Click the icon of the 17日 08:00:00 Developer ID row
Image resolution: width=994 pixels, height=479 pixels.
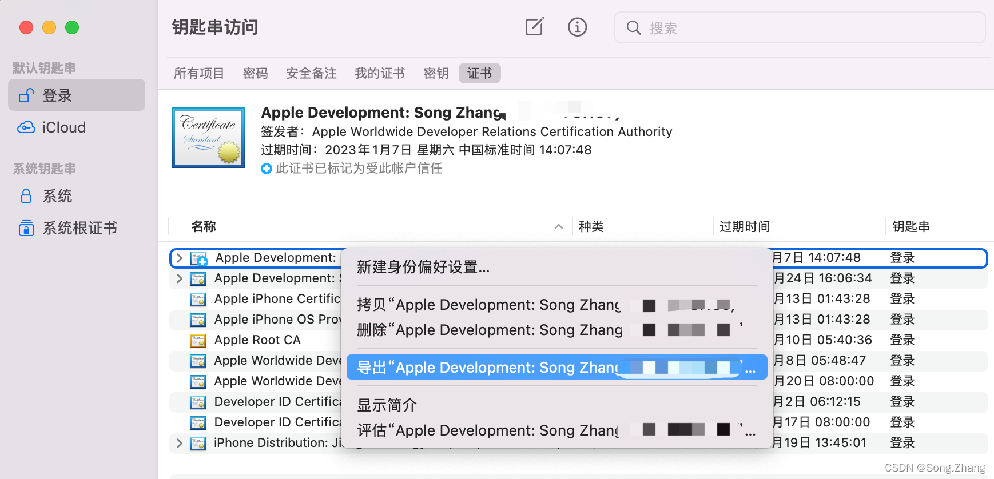click(x=198, y=422)
